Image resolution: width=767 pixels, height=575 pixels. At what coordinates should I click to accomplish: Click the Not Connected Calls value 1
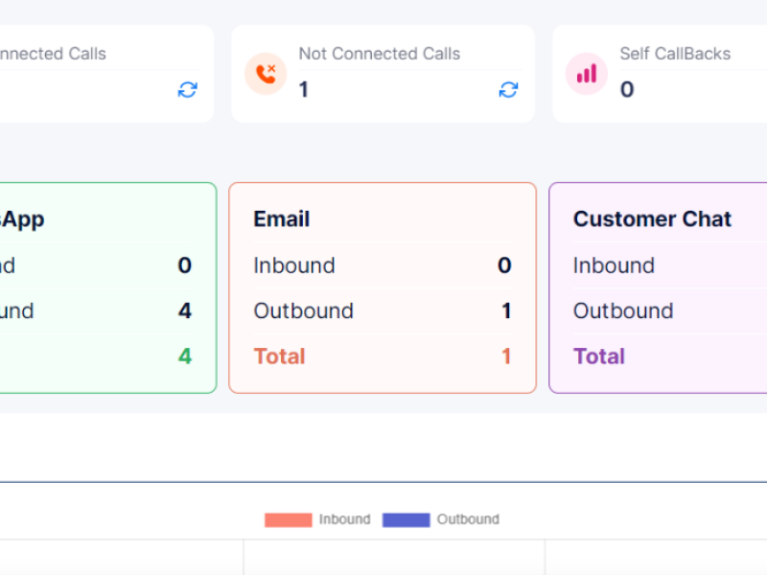coord(304,89)
